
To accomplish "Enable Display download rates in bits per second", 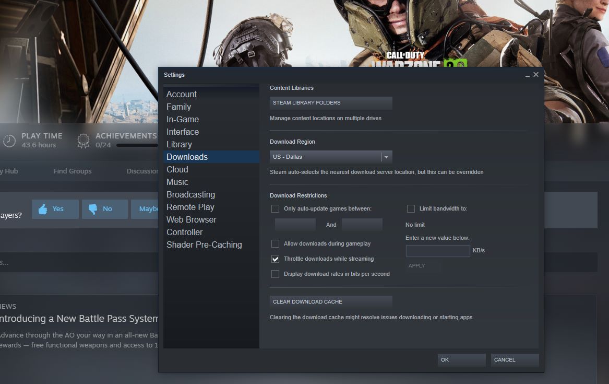I will (276, 274).
